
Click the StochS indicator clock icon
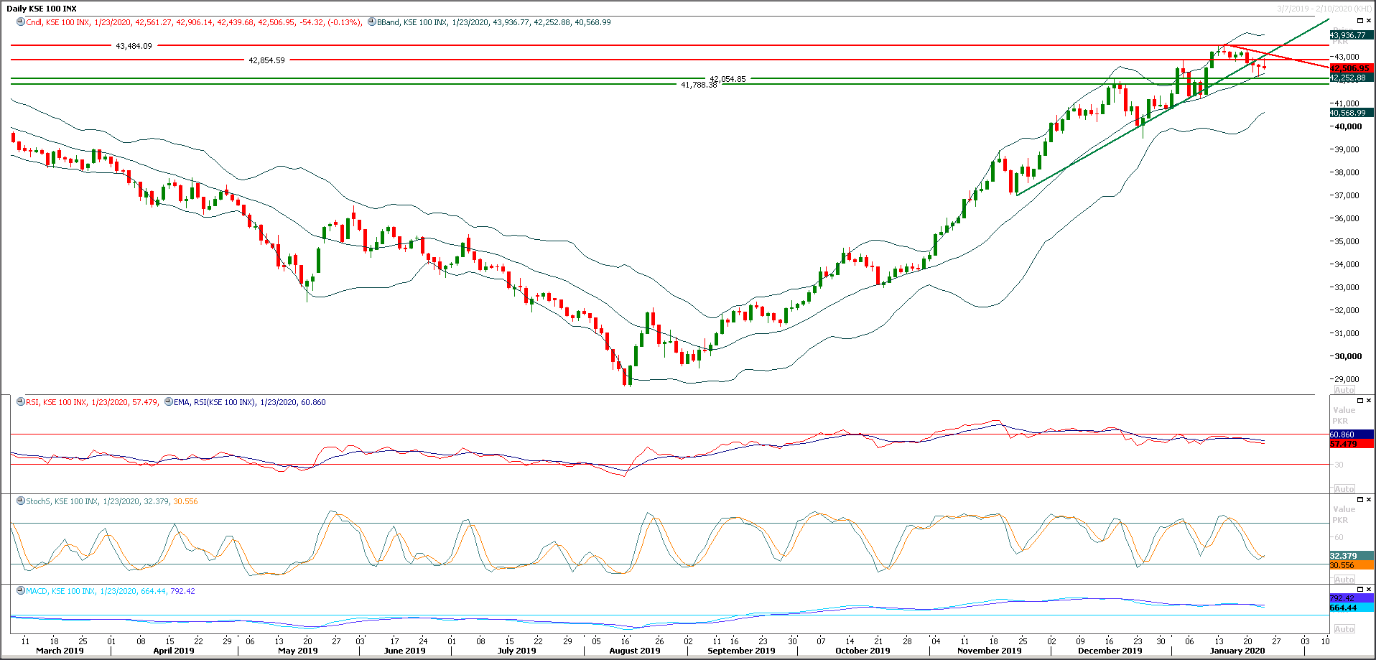[x=21, y=501]
